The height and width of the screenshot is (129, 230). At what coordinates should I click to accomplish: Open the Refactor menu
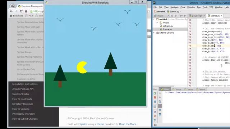191,7
